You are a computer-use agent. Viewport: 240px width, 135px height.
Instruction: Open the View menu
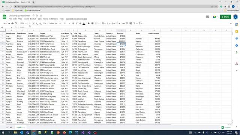point(20,19)
